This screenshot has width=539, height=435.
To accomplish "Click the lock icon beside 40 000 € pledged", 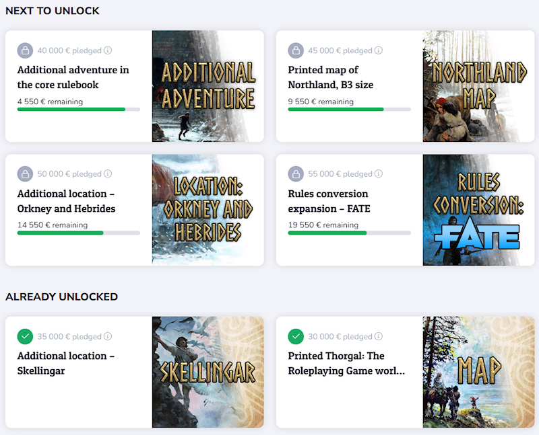I will pos(25,50).
